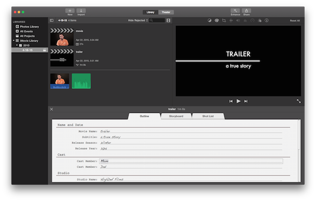Select the 4-18-15 event in the sidebar
316x201 pixels.
[x=29, y=50]
